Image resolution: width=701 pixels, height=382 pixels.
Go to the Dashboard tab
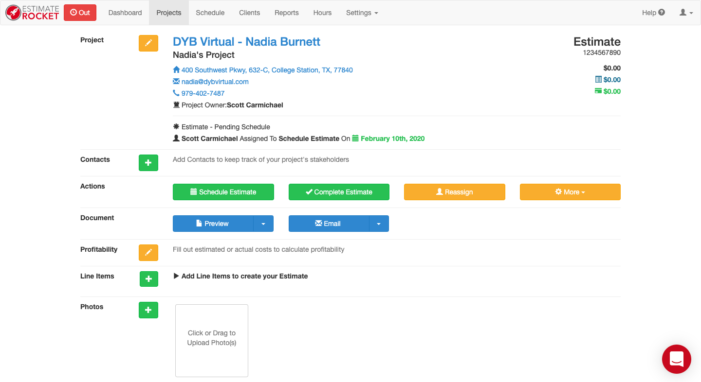coord(125,13)
